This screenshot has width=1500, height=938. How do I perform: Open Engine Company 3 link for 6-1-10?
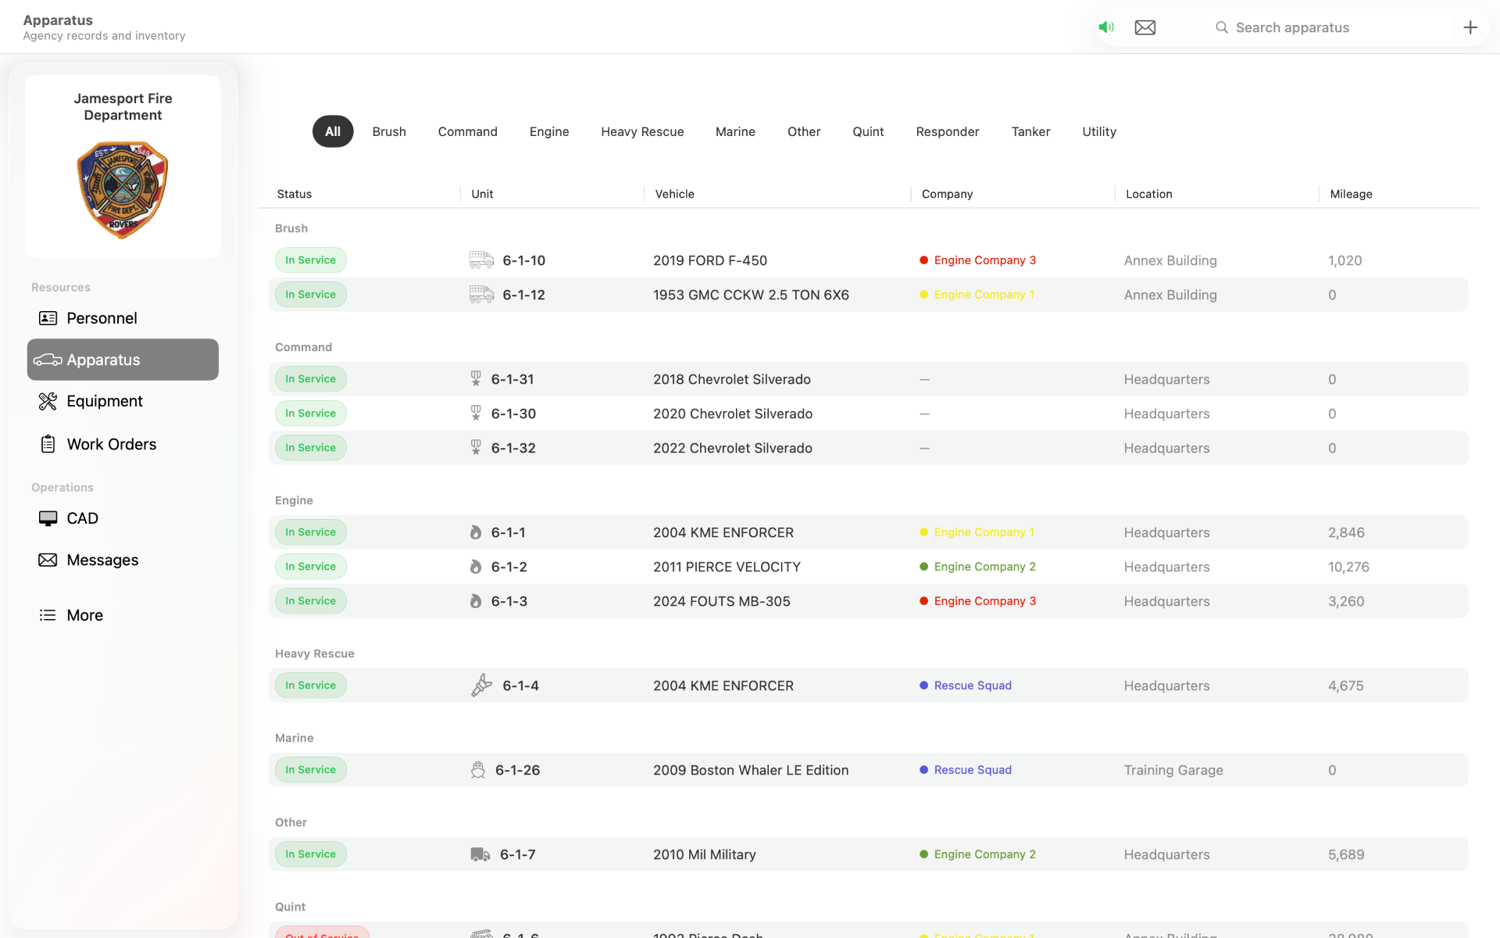click(x=984, y=260)
